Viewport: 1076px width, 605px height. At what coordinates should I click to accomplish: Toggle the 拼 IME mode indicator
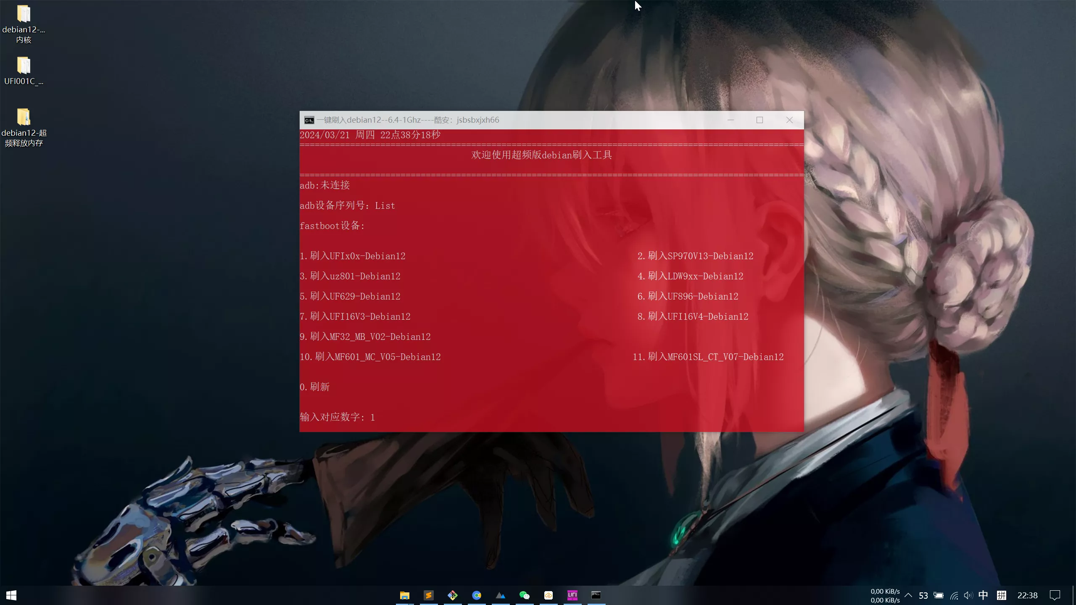click(1002, 595)
